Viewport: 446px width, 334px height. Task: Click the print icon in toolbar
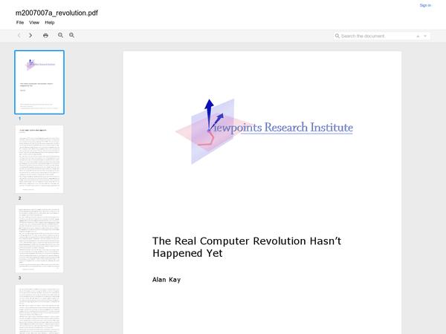(45, 36)
